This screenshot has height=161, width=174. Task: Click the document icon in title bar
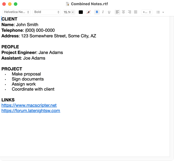click(x=68, y=4)
